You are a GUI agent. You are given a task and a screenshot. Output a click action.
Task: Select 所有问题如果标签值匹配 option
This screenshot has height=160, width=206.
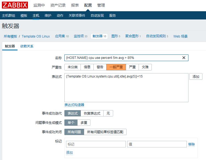pyautogui.click(x=105, y=132)
